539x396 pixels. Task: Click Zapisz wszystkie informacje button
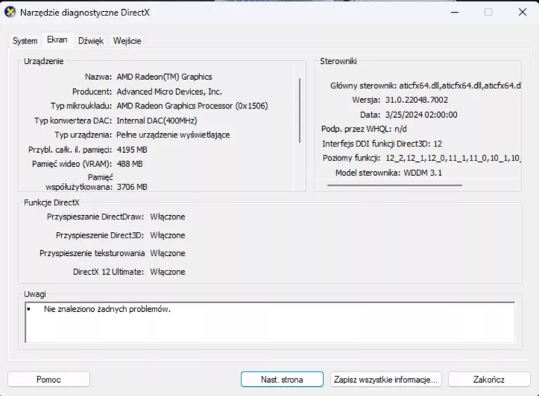[x=386, y=379]
